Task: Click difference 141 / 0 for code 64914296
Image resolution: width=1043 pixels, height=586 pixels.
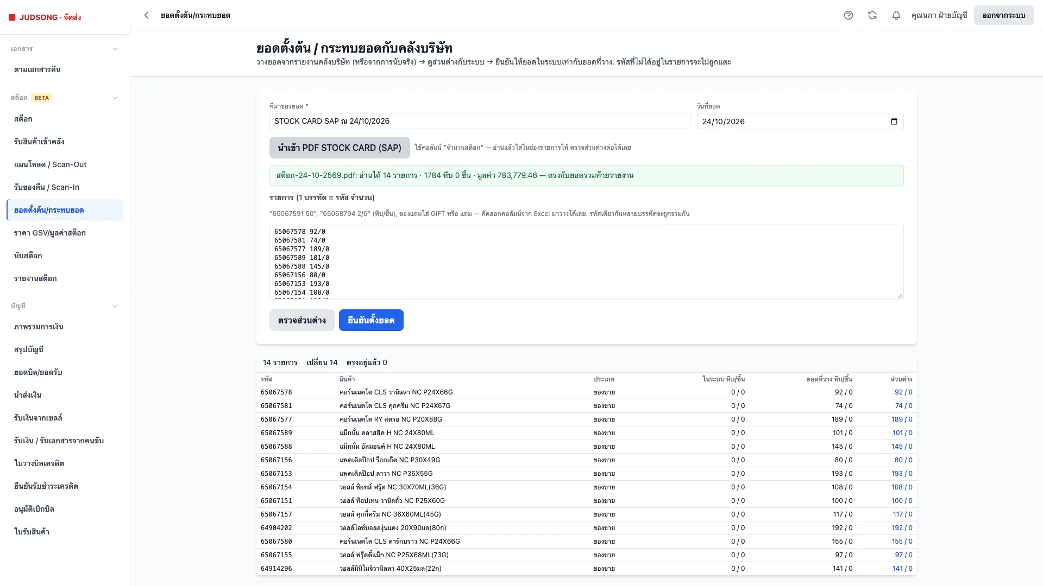Action: pyautogui.click(x=902, y=569)
